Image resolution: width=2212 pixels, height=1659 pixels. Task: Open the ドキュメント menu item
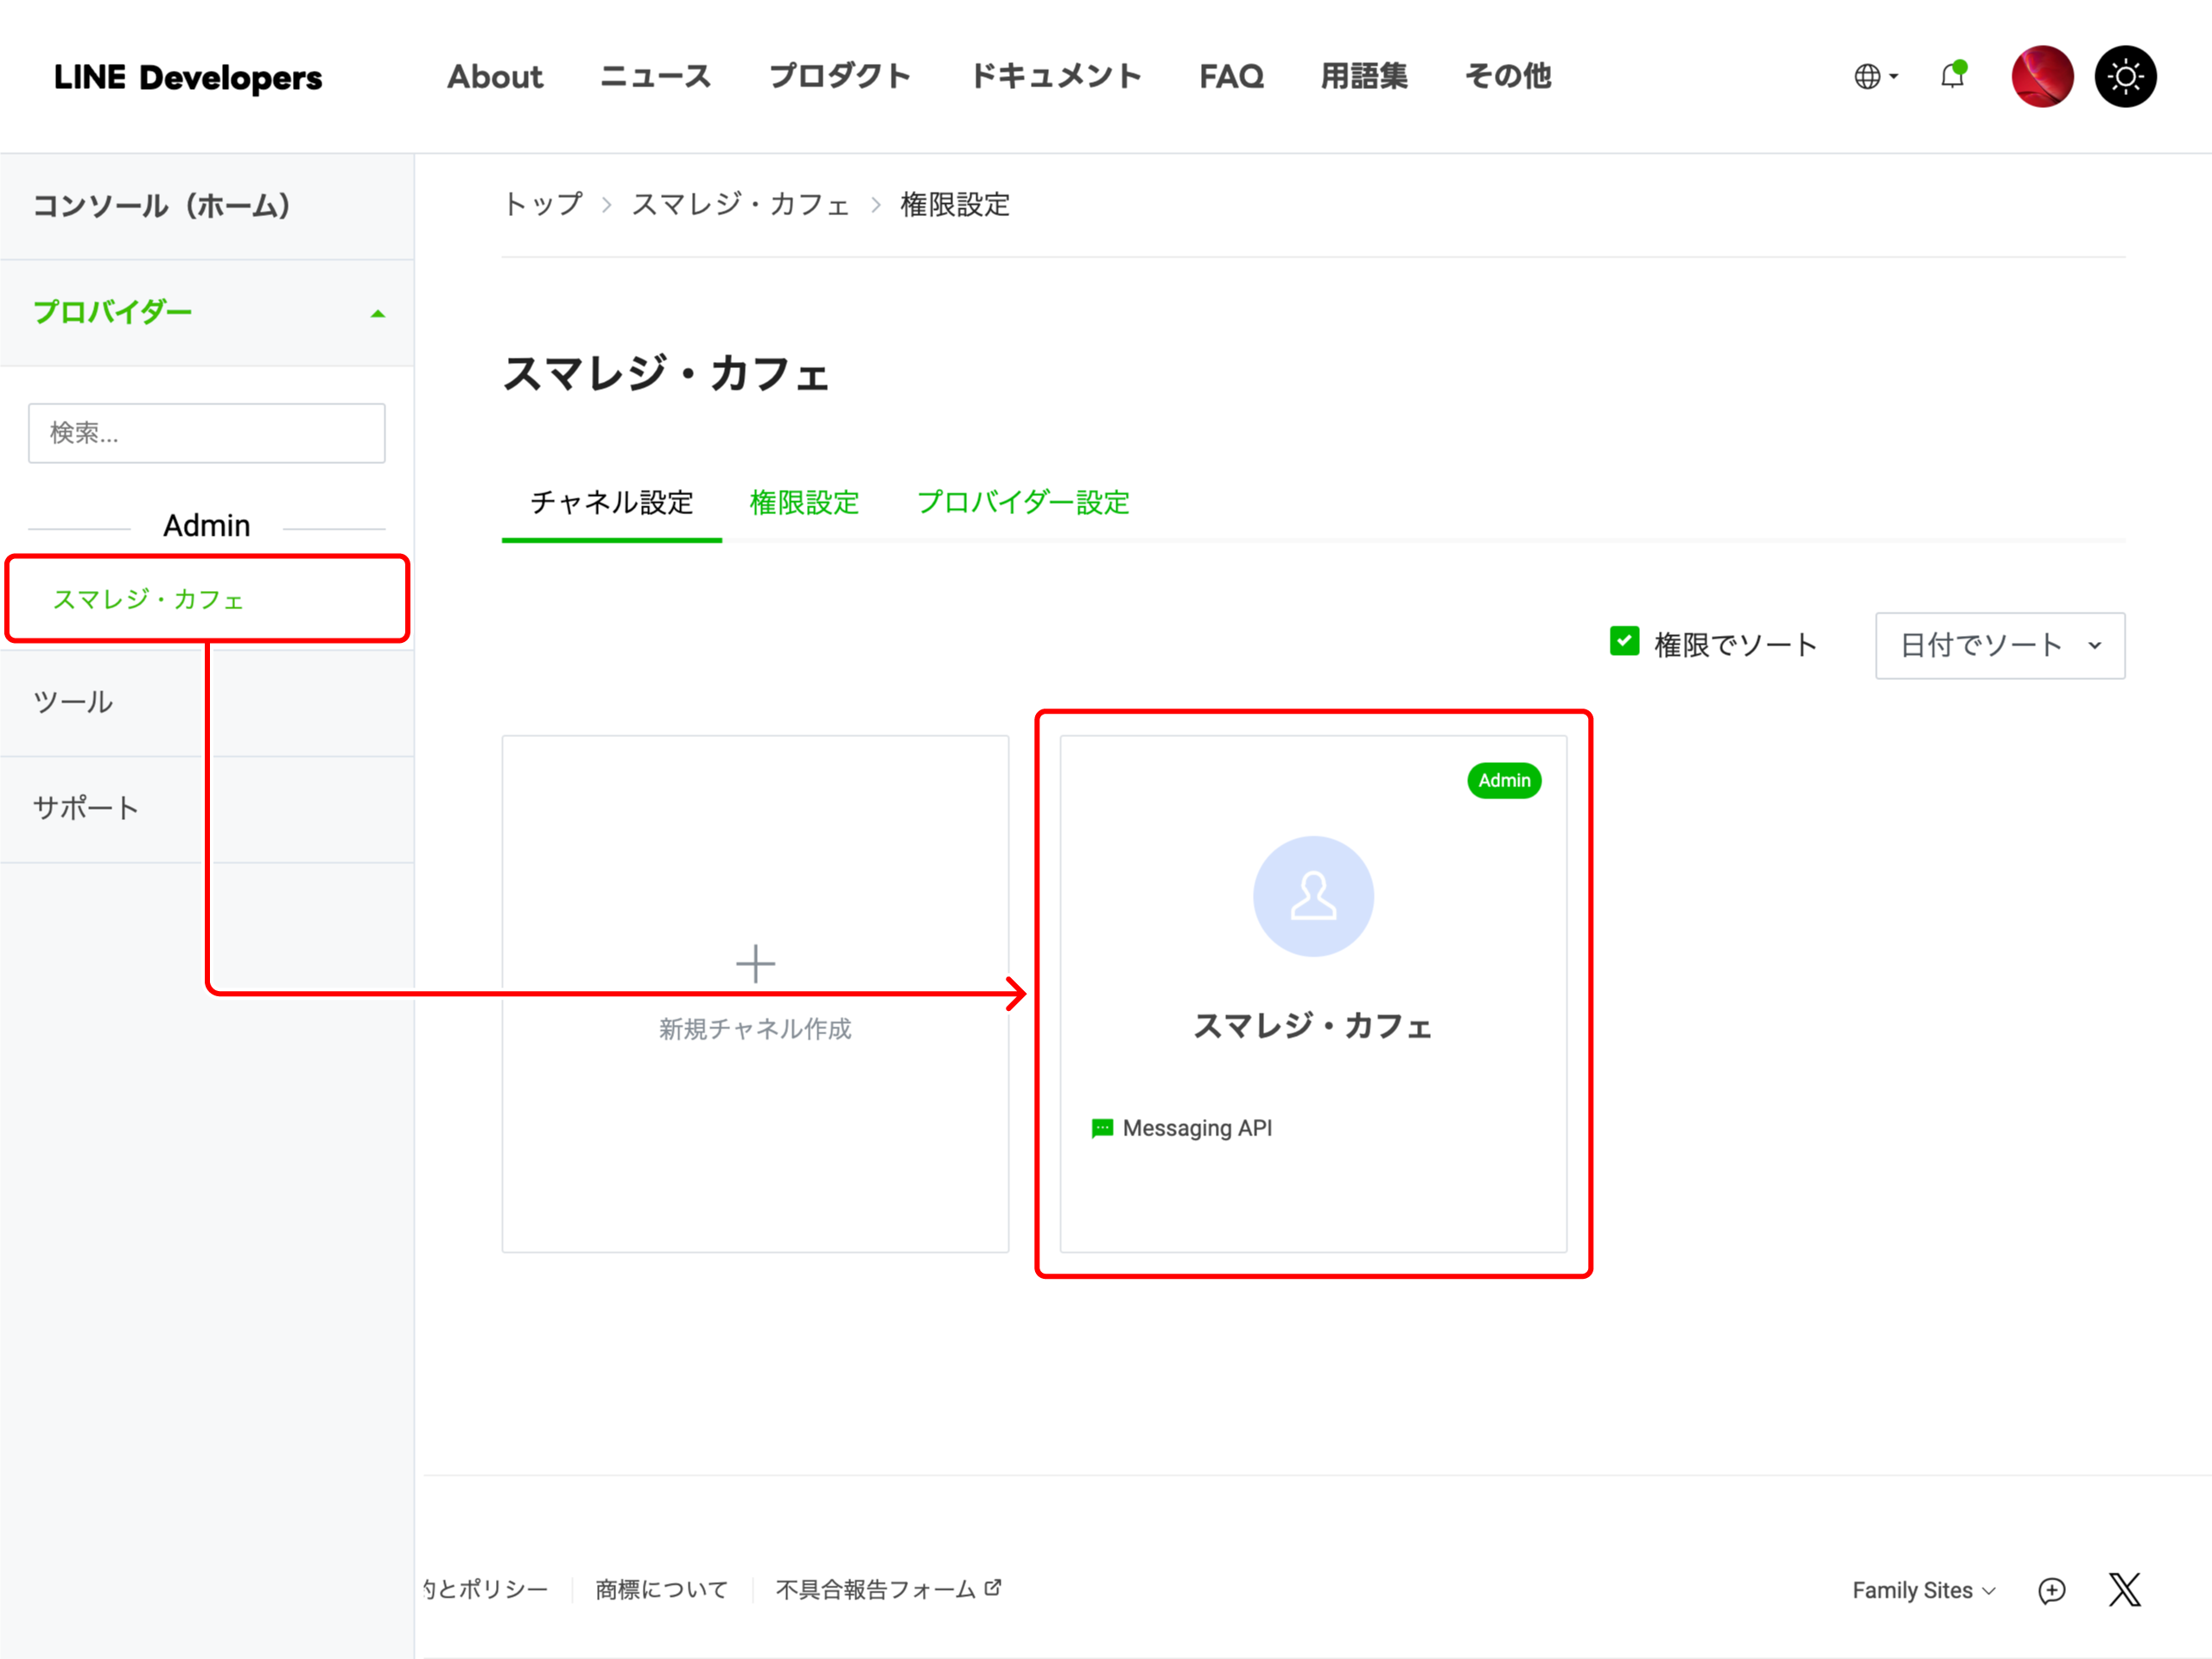coord(1055,76)
